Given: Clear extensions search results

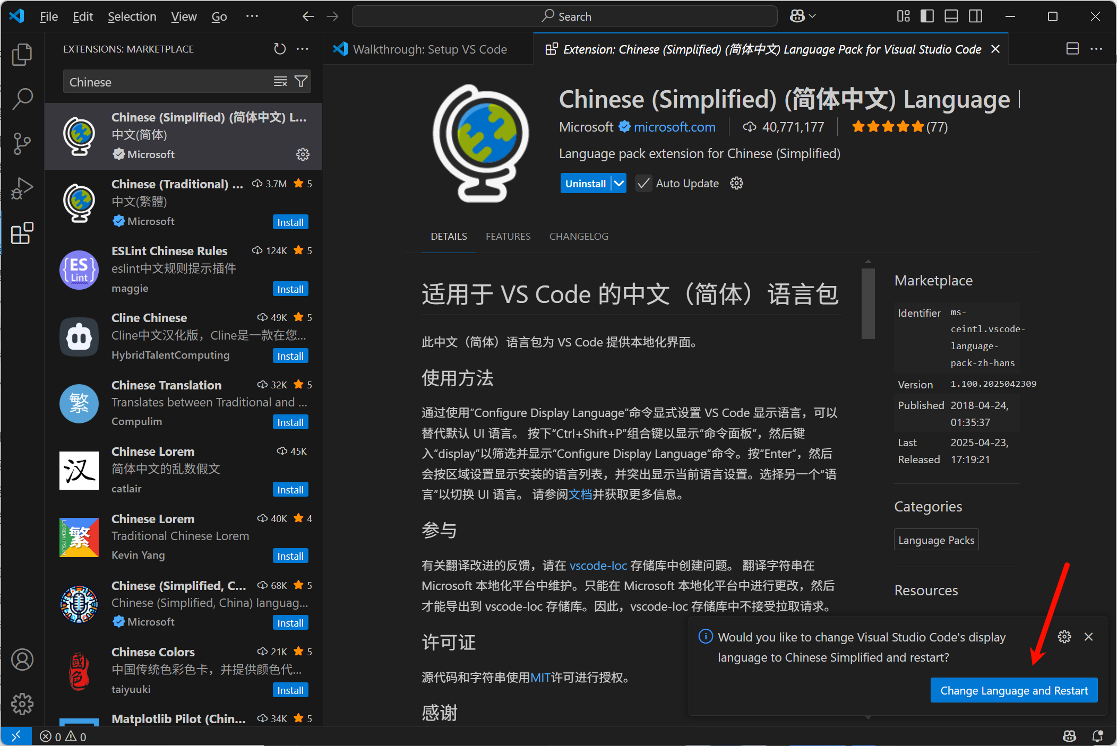Looking at the screenshot, I should coord(280,82).
